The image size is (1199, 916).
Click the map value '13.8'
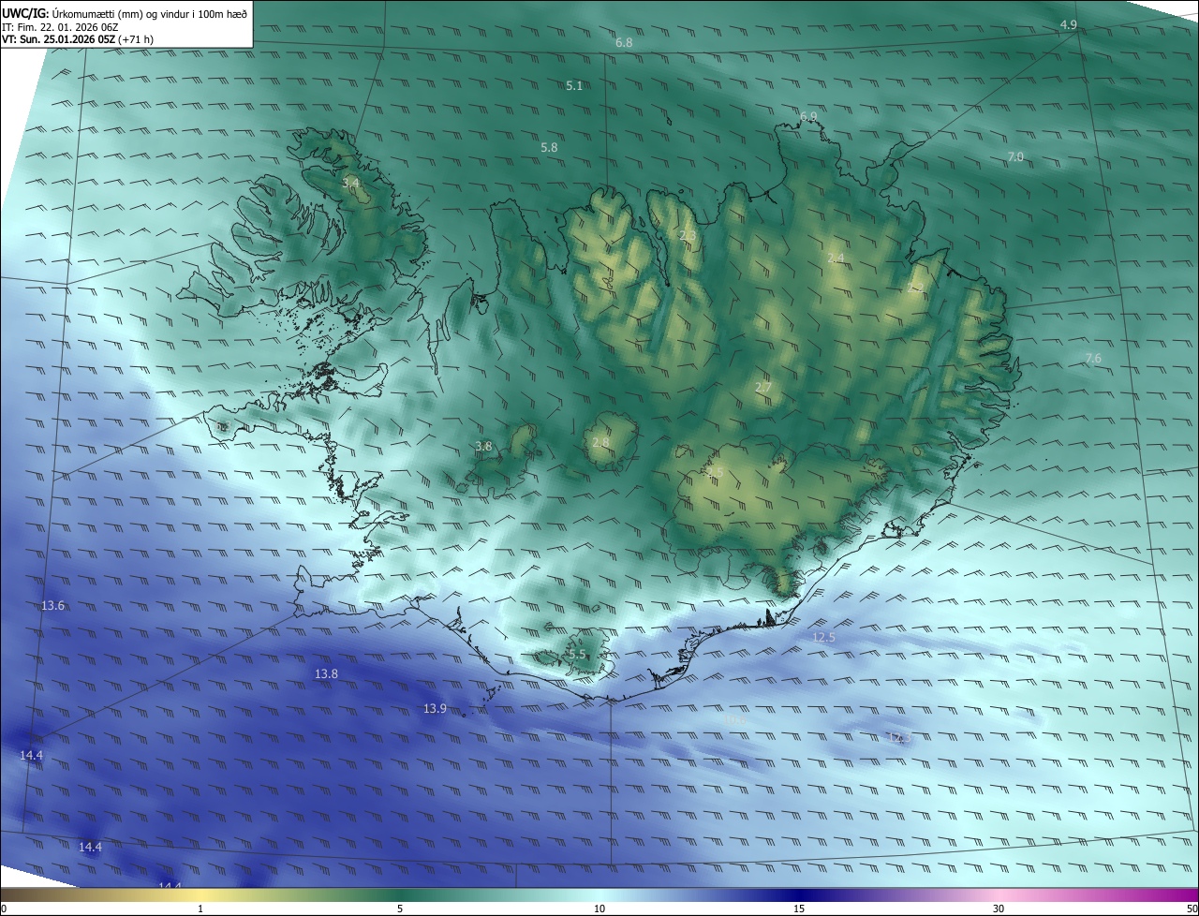click(326, 673)
